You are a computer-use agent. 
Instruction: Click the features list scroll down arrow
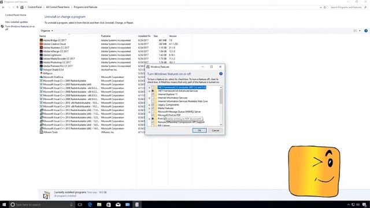(x=221, y=125)
